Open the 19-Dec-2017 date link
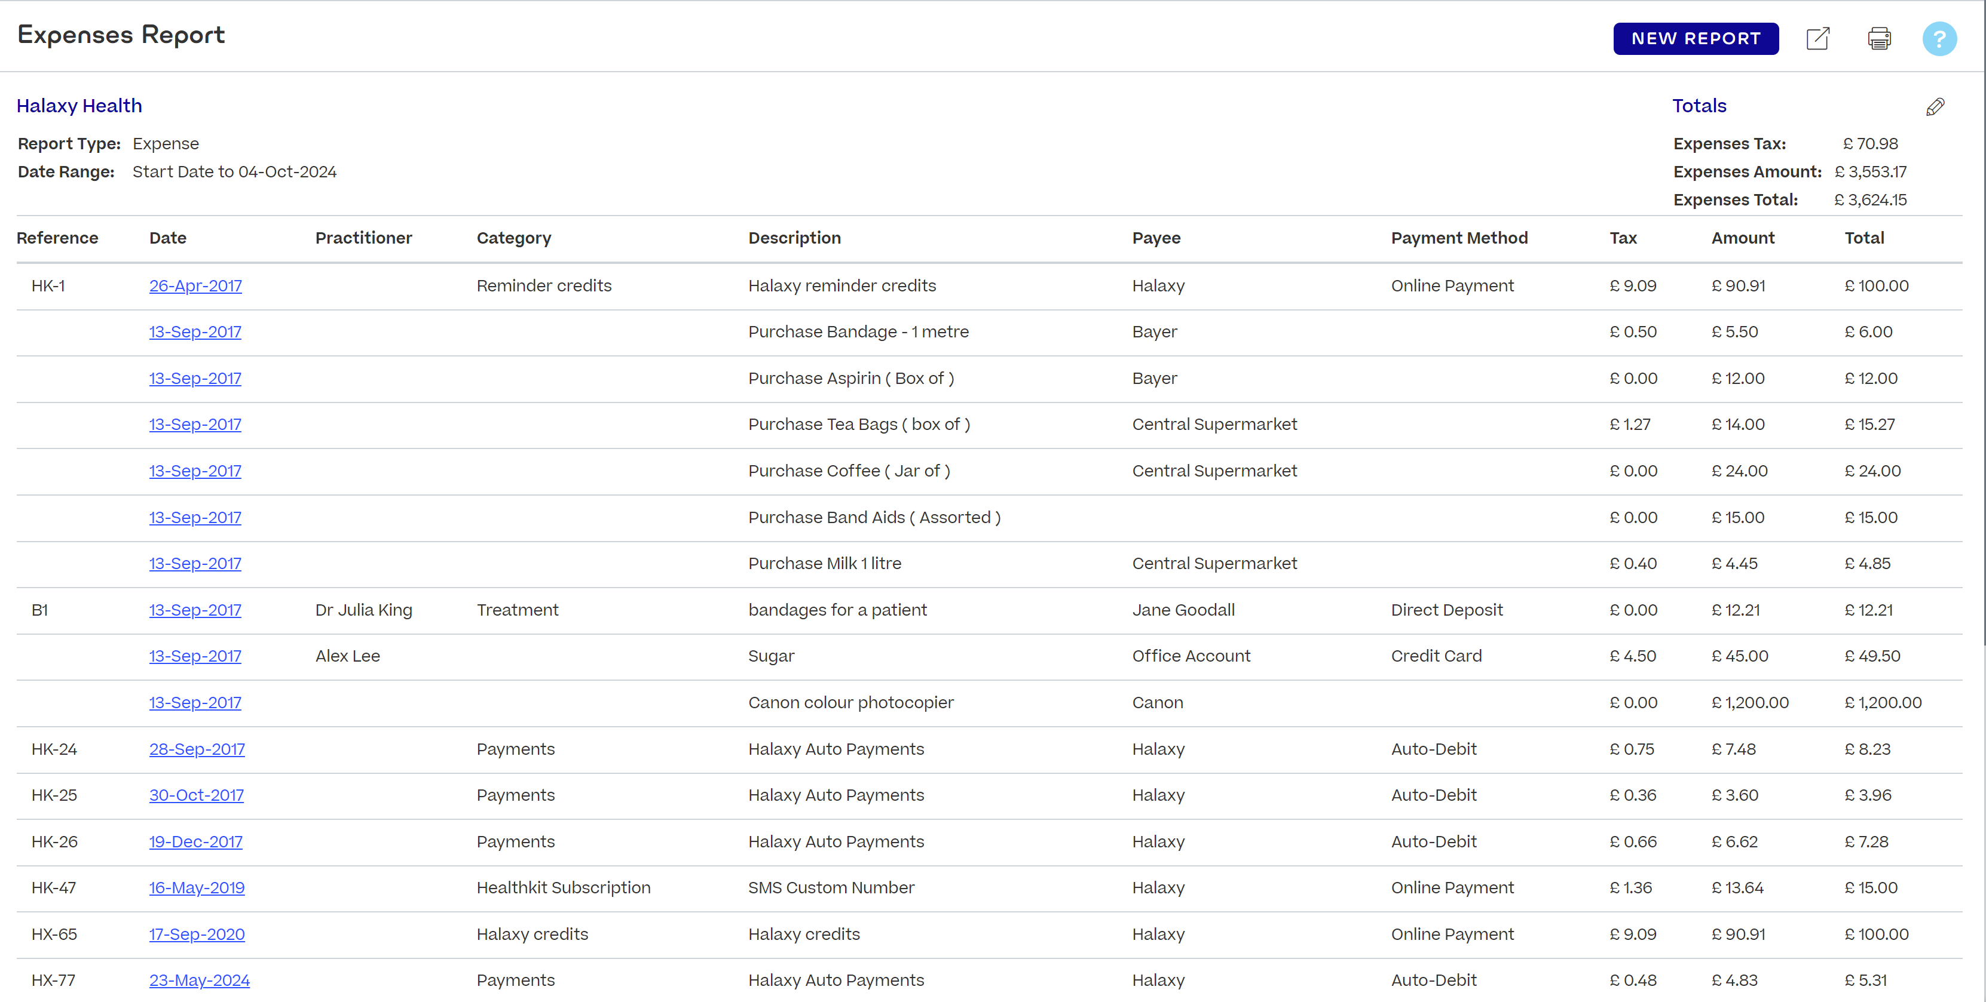The height and width of the screenshot is (1002, 1986). 195,842
